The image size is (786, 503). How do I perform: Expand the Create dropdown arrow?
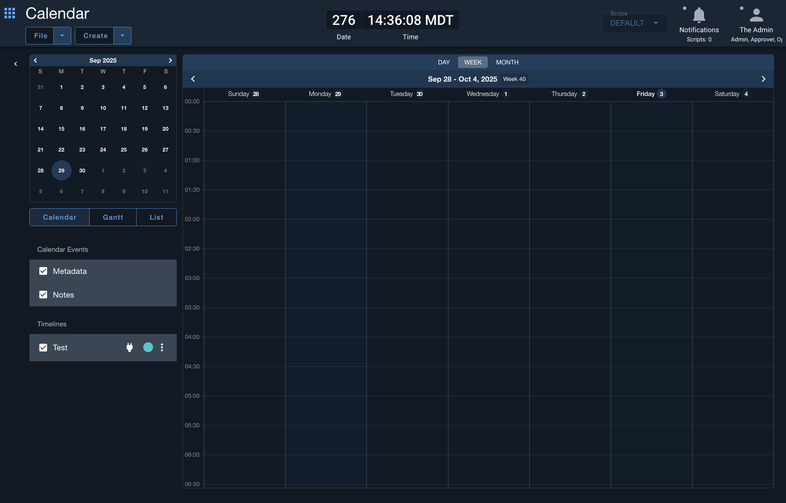pos(122,36)
